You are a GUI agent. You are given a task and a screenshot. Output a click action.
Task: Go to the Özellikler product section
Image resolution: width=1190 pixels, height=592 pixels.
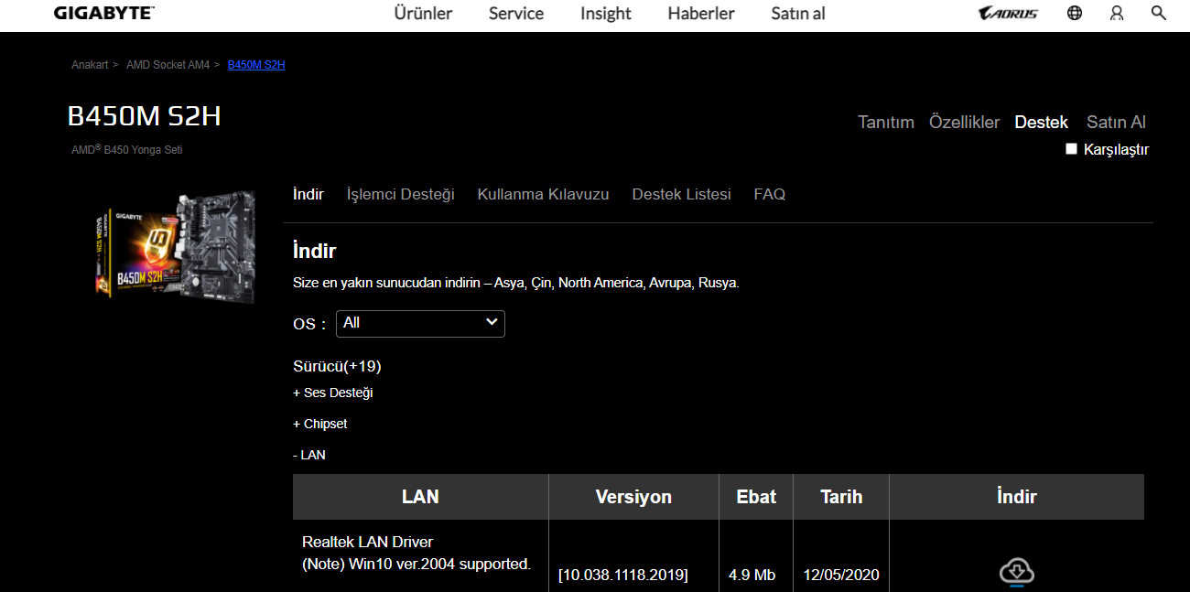pos(964,122)
